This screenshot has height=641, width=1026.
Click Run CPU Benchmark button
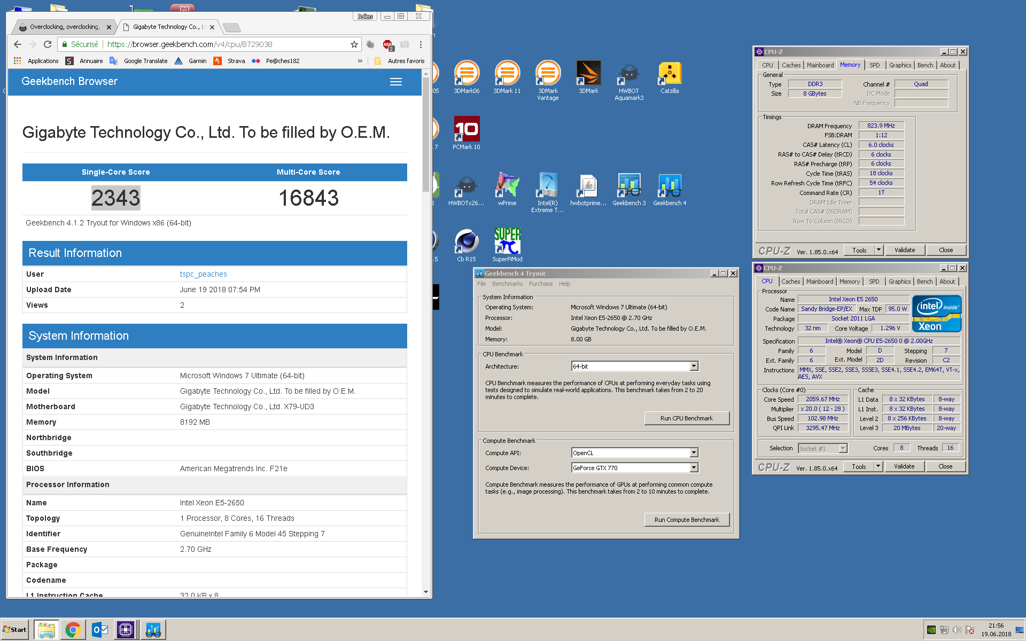click(687, 418)
